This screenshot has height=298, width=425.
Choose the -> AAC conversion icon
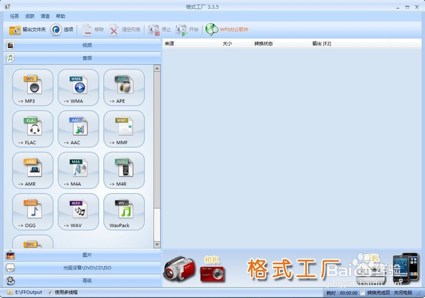point(78,129)
